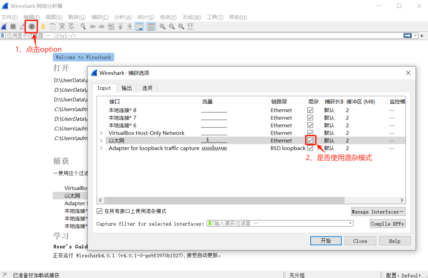Click the restart capture icon
428x278 pixels.
pos(22,27)
